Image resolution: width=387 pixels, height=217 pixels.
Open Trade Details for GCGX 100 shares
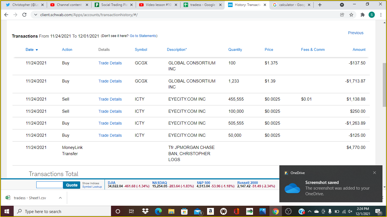[110, 63]
